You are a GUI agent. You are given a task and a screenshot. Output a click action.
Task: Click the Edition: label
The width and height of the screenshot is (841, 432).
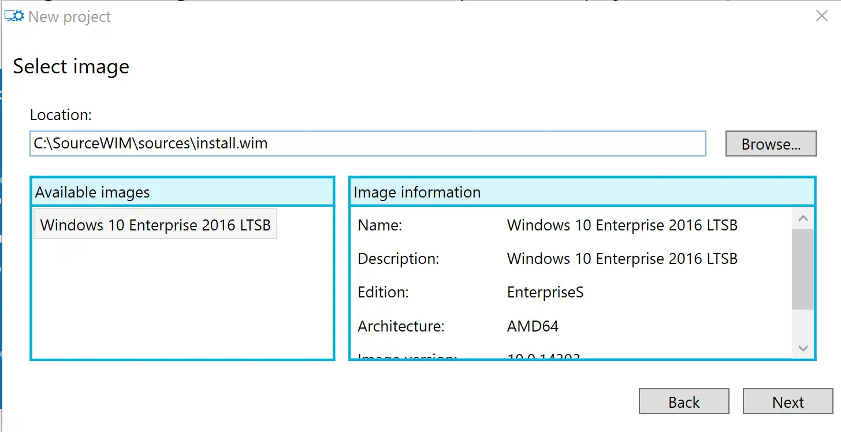coord(383,292)
